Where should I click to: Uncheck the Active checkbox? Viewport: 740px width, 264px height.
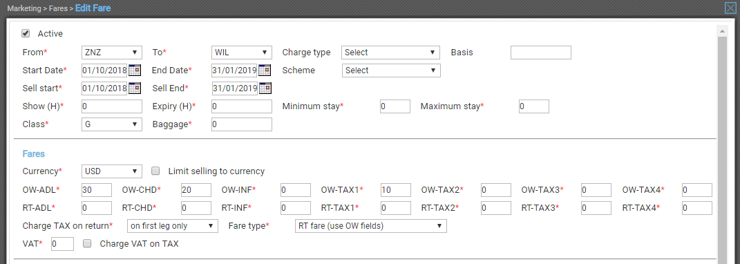point(26,34)
